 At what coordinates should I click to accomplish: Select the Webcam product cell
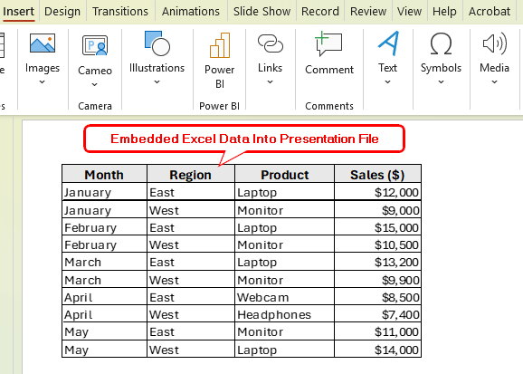pos(284,297)
